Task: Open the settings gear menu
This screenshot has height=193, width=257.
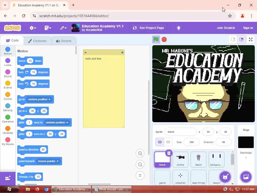Action: click(33, 28)
